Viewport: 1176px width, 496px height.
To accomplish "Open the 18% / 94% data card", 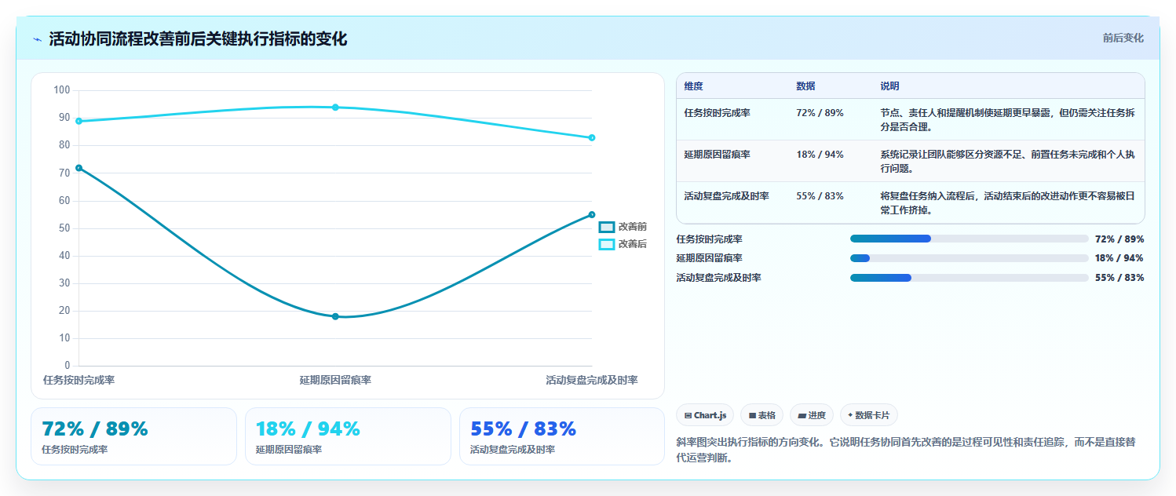I will [348, 436].
